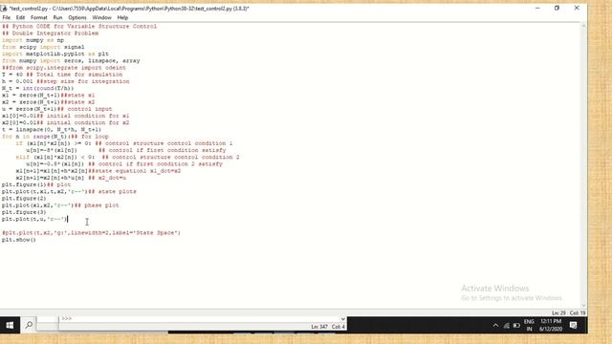Click the 'elif (x1[n]*x2[n]) < 0:' line
Screen dimensions: 612x344
(x=127, y=157)
